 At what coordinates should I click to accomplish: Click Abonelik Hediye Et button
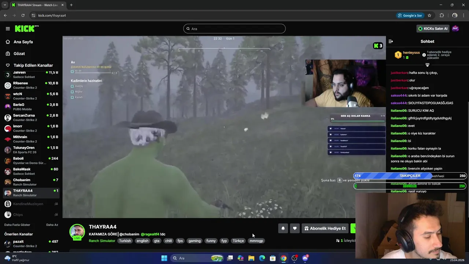pos(325,228)
